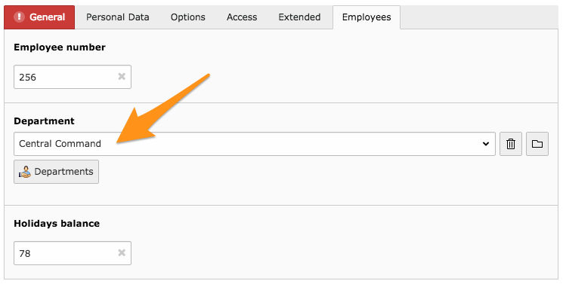Show the Extended tab
The image size is (563, 284).
299,17
